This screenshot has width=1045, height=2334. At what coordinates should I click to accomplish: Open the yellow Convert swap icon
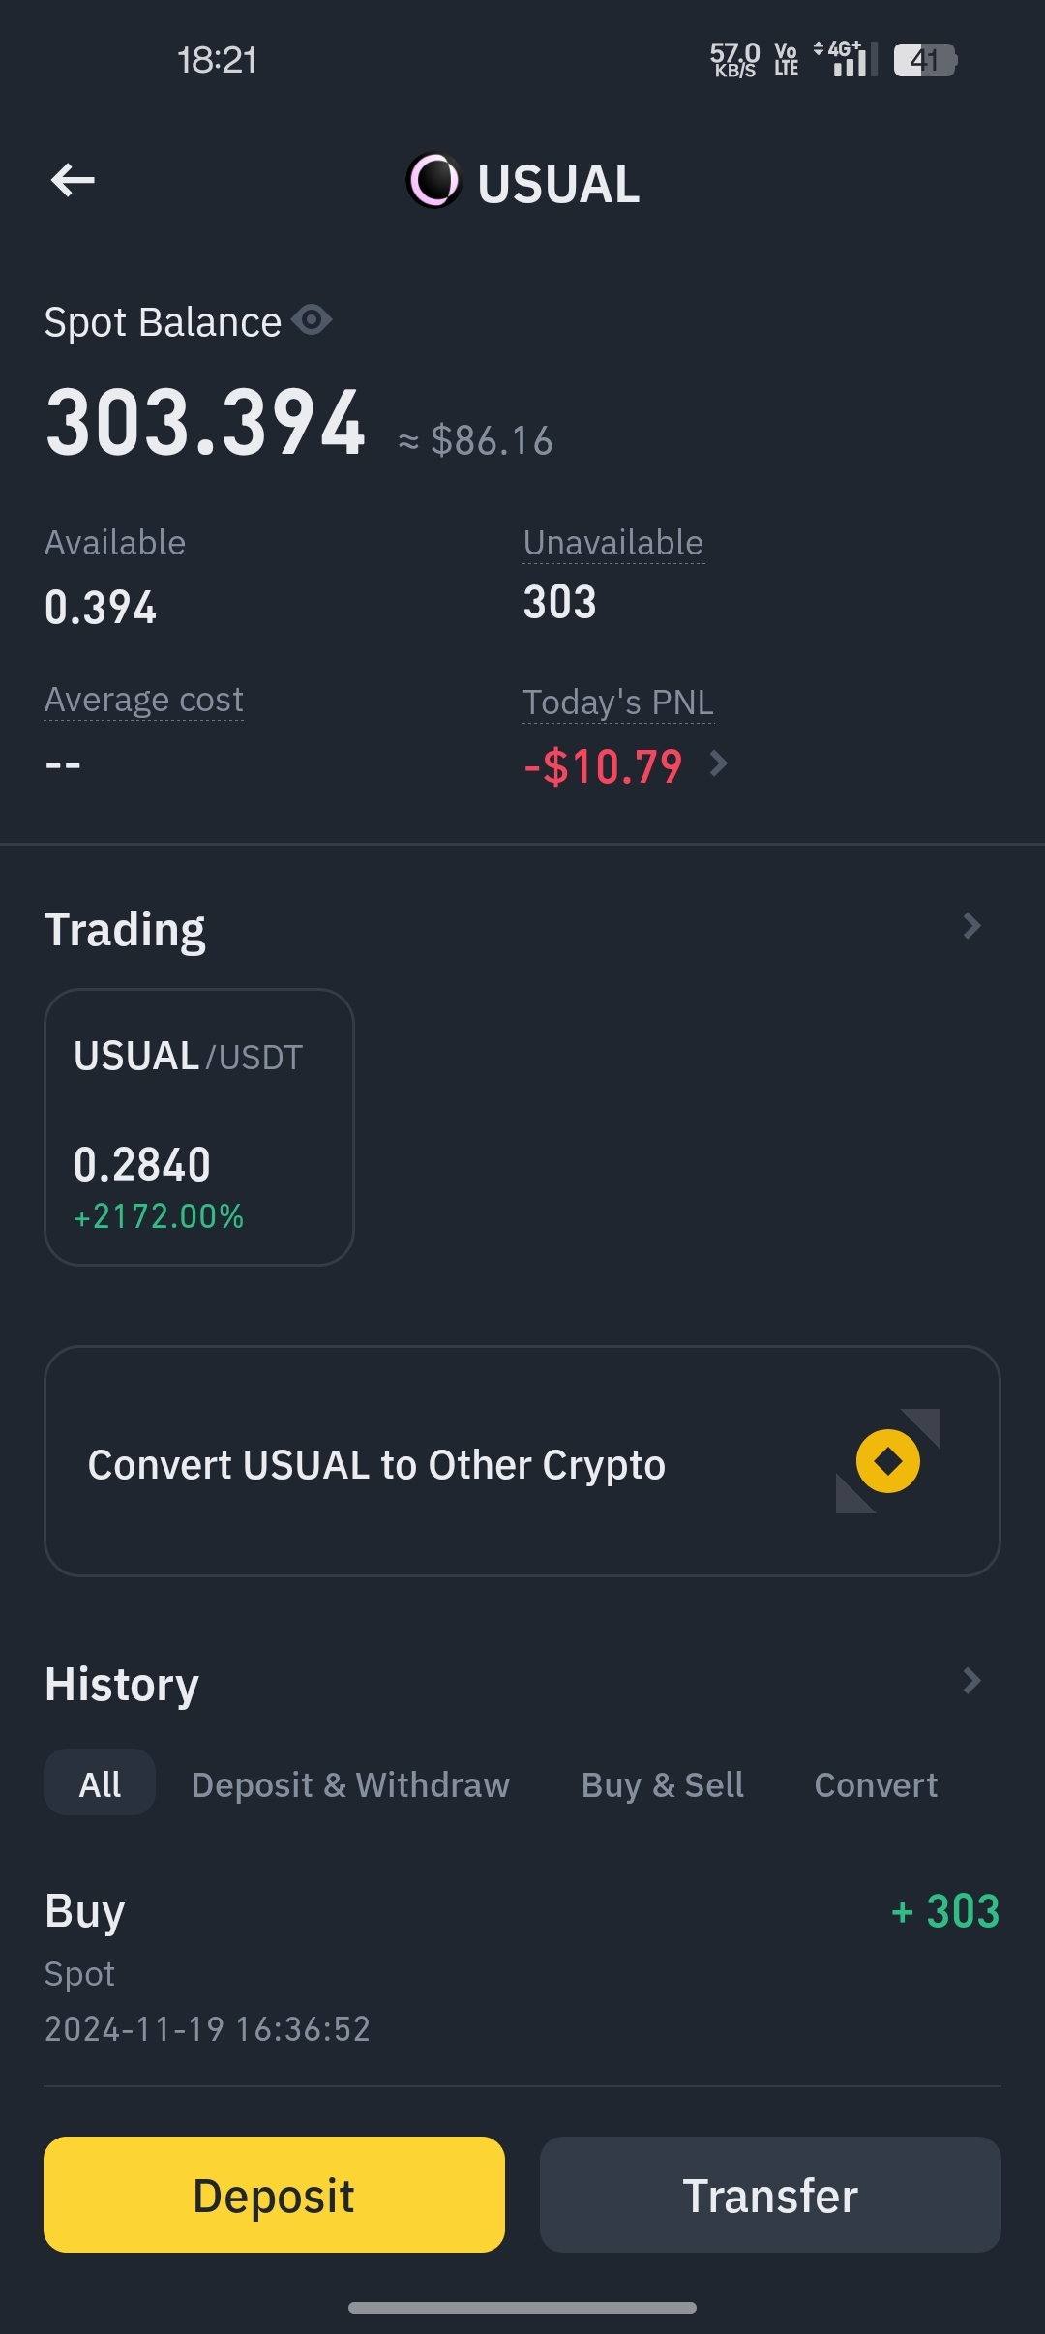point(888,1461)
